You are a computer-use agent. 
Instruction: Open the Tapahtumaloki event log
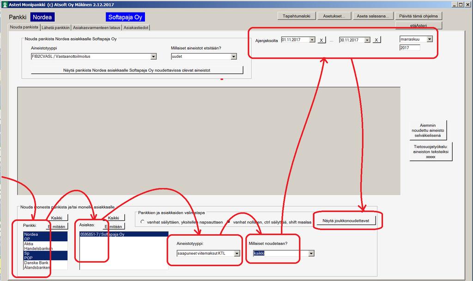[x=297, y=16]
